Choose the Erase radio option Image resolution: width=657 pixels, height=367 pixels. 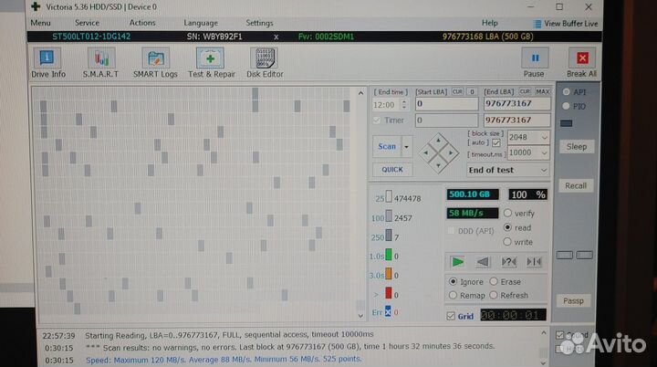click(x=494, y=282)
